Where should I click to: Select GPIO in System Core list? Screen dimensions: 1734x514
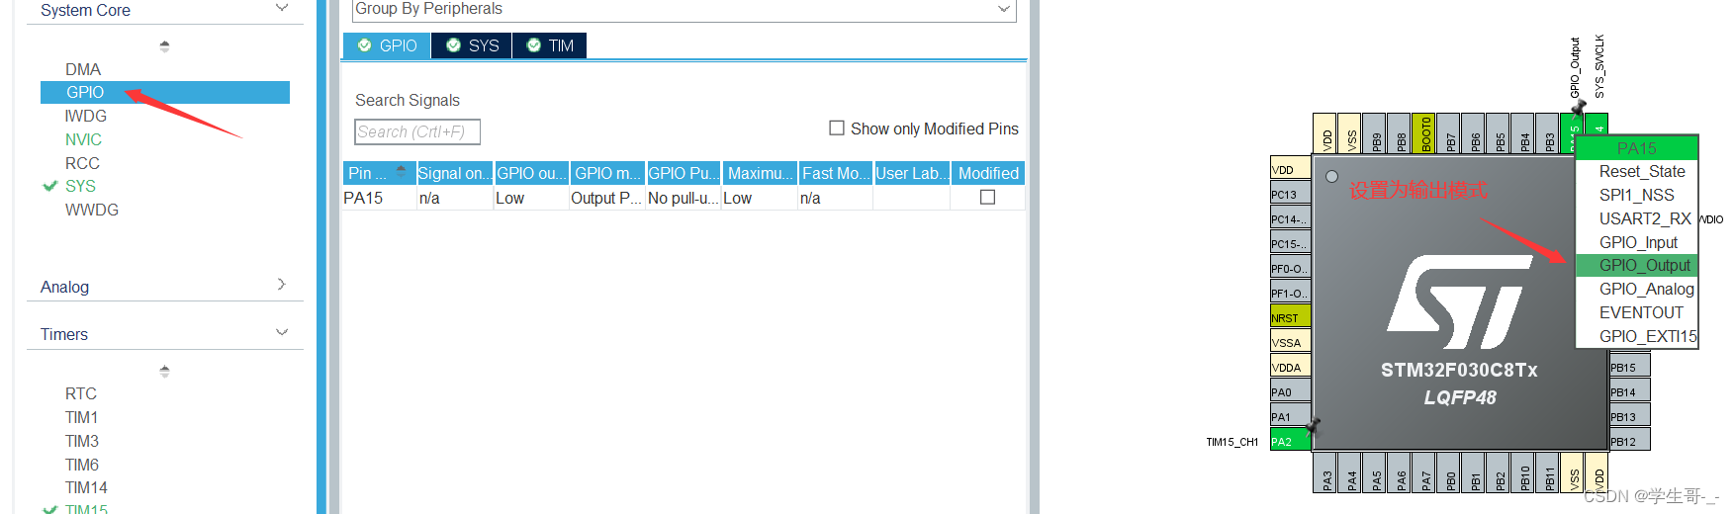165,92
